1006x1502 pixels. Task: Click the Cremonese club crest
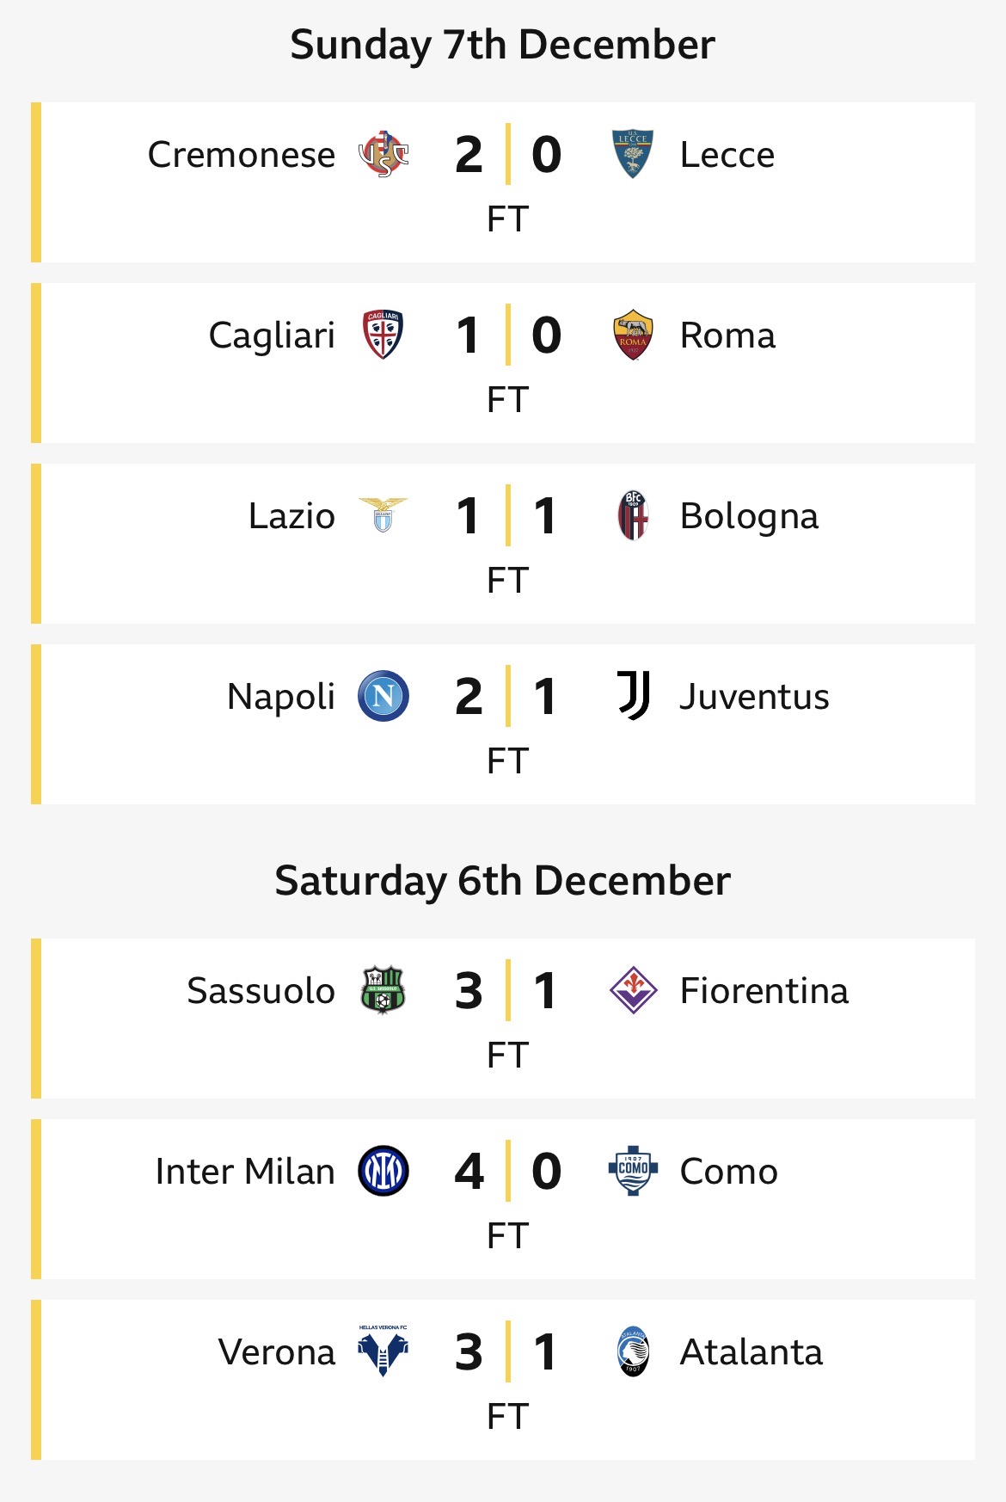(x=383, y=155)
